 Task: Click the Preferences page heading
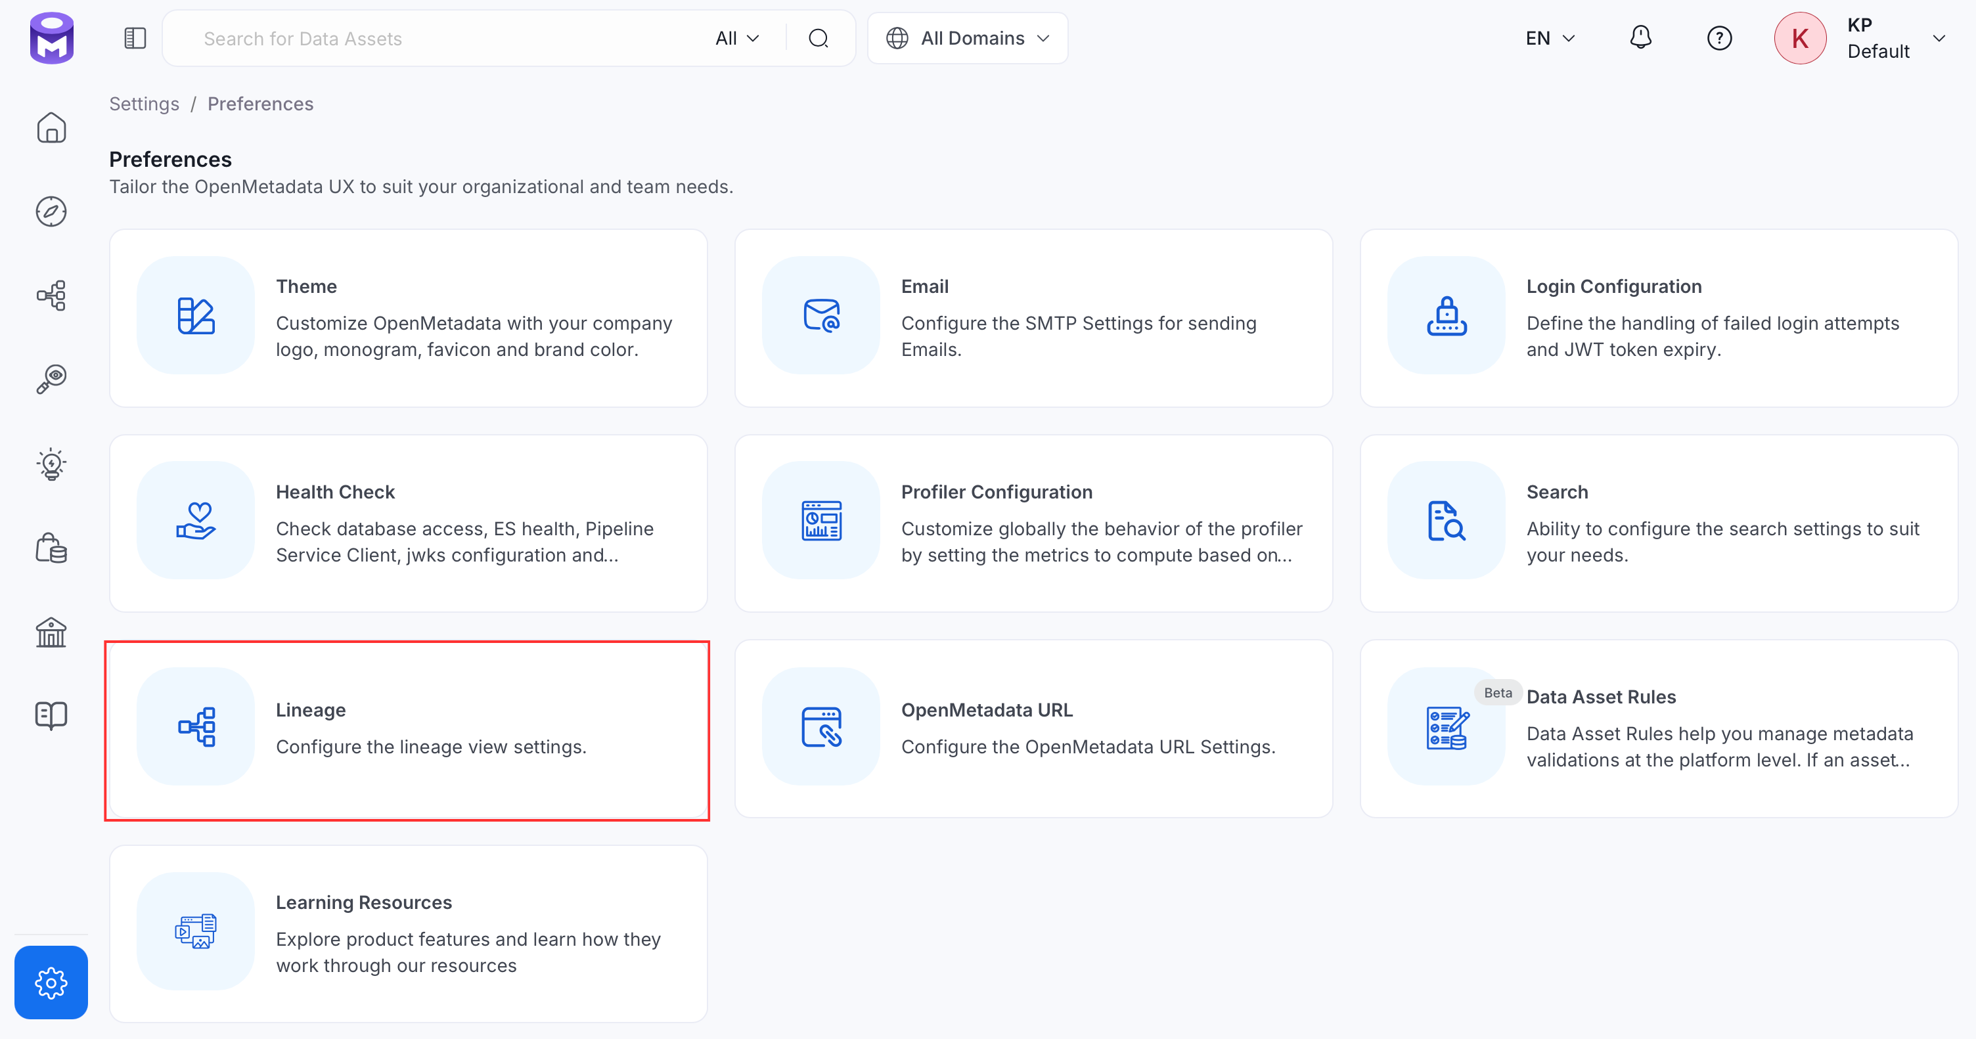tap(170, 159)
